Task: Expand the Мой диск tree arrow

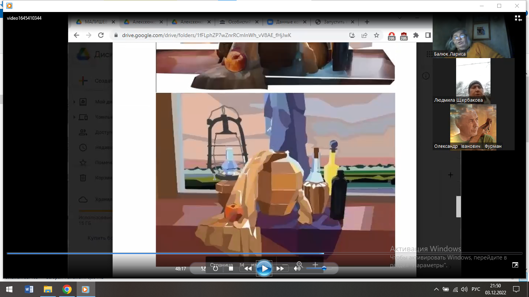Action: [x=74, y=102]
